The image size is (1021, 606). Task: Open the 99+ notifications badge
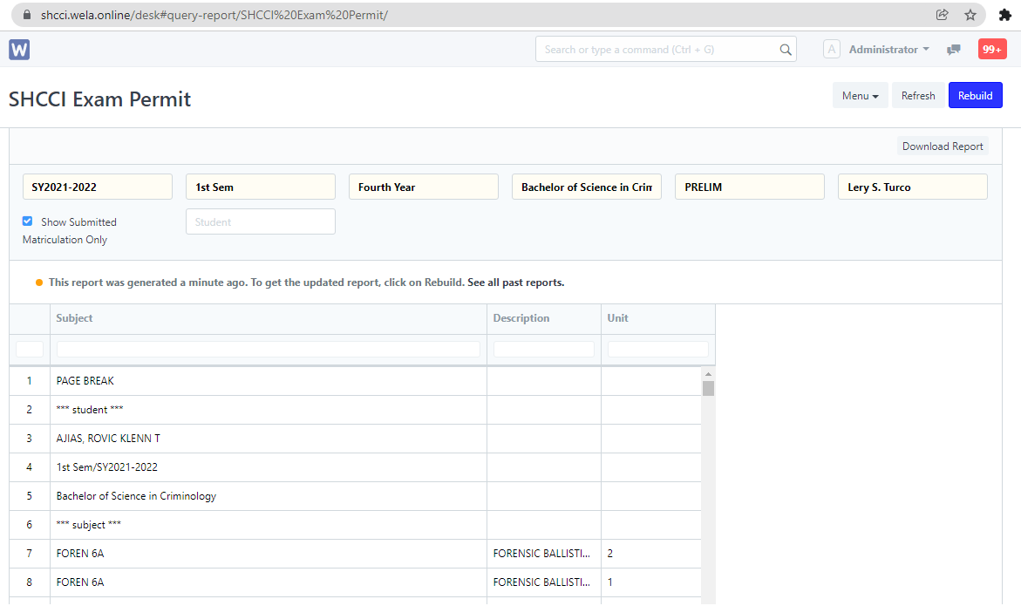click(x=992, y=50)
